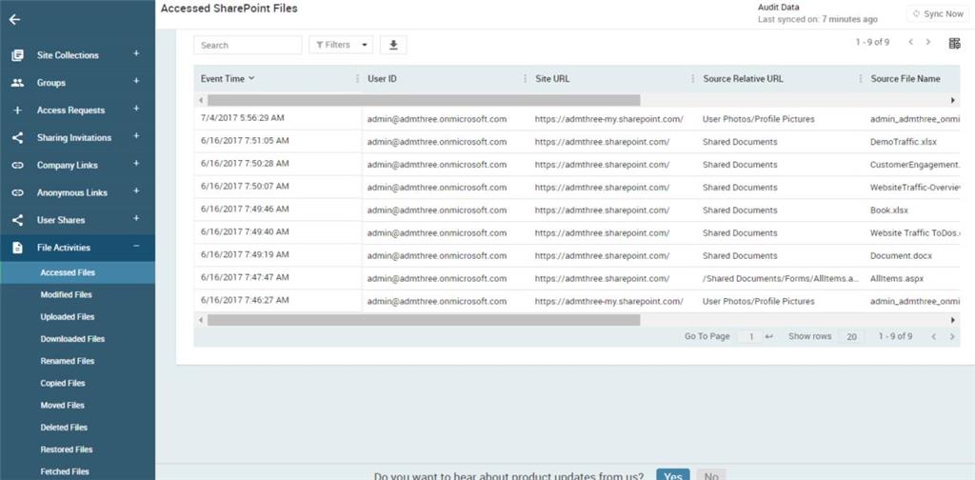Open Renamed Files report
This screenshot has height=480, width=975.
coord(68,361)
